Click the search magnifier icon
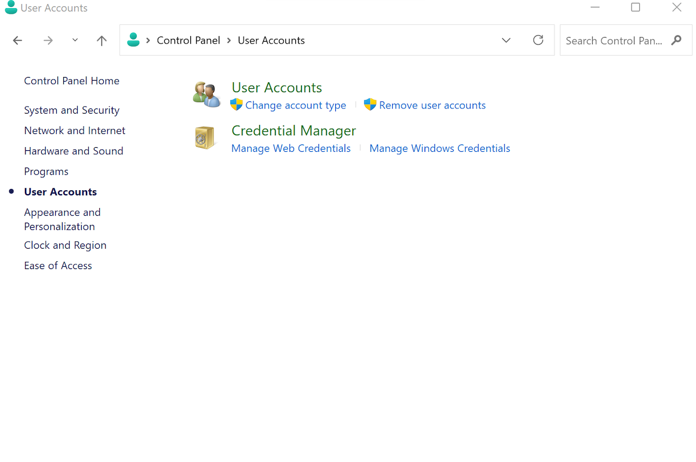Screen dimensions: 696x462 [x=676, y=41]
